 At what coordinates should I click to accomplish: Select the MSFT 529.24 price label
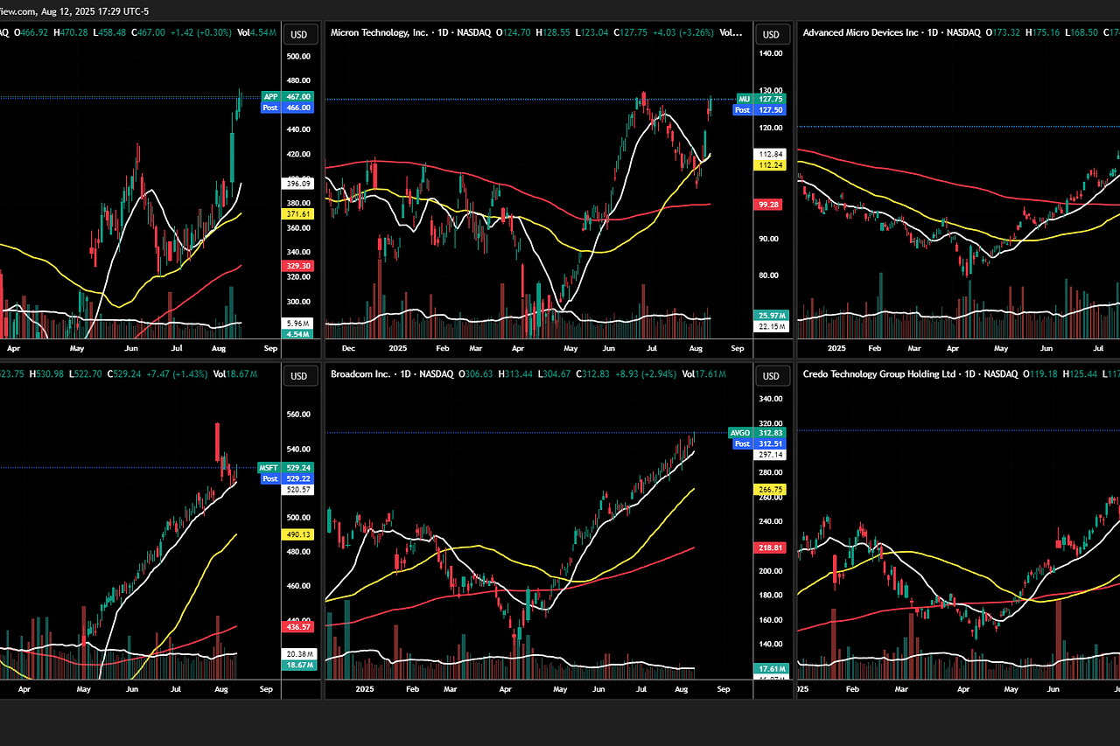287,468
